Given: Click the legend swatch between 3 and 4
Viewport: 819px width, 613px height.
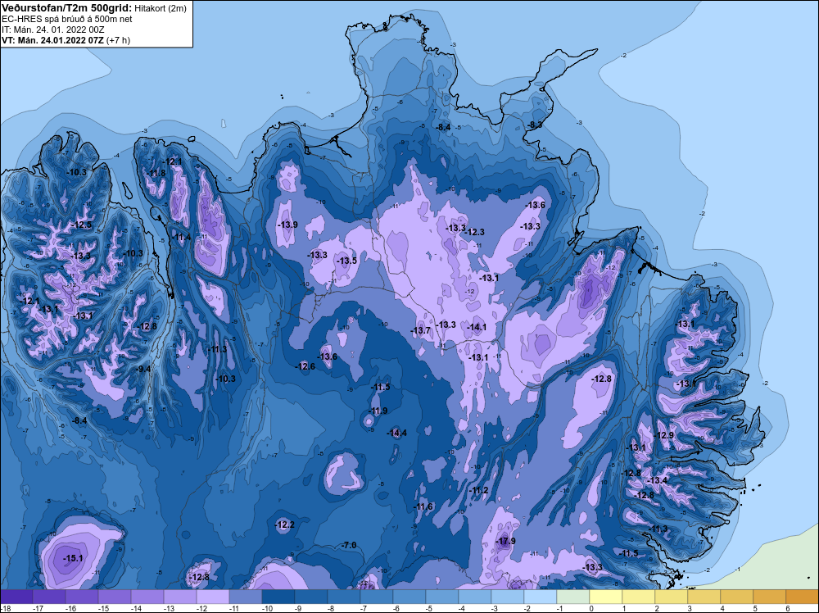Looking at the screenshot, I should (704, 597).
